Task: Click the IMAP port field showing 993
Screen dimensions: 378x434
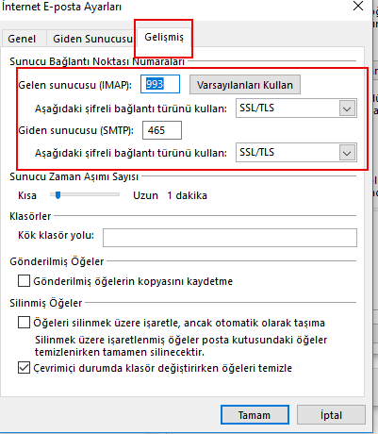Action: click(x=160, y=84)
